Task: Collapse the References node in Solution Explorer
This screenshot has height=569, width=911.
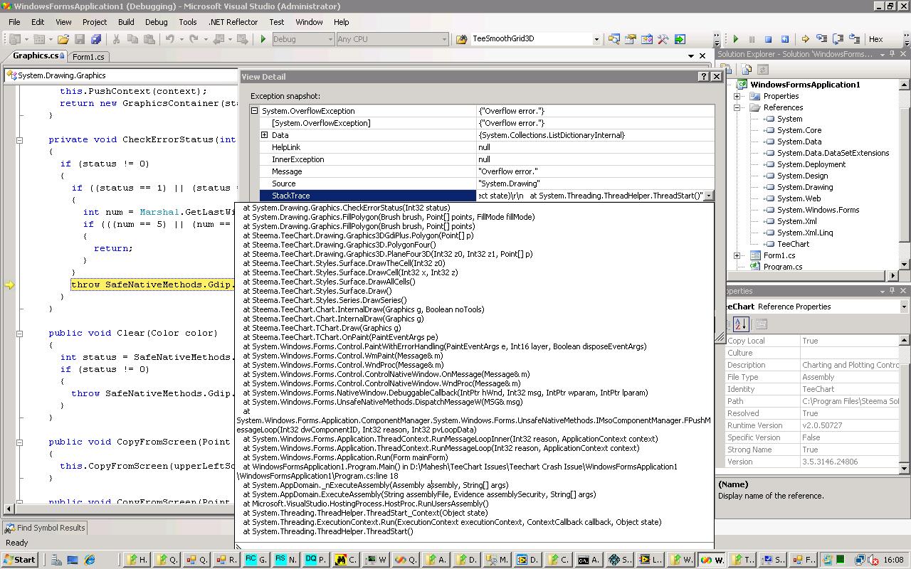Action: [x=737, y=107]
